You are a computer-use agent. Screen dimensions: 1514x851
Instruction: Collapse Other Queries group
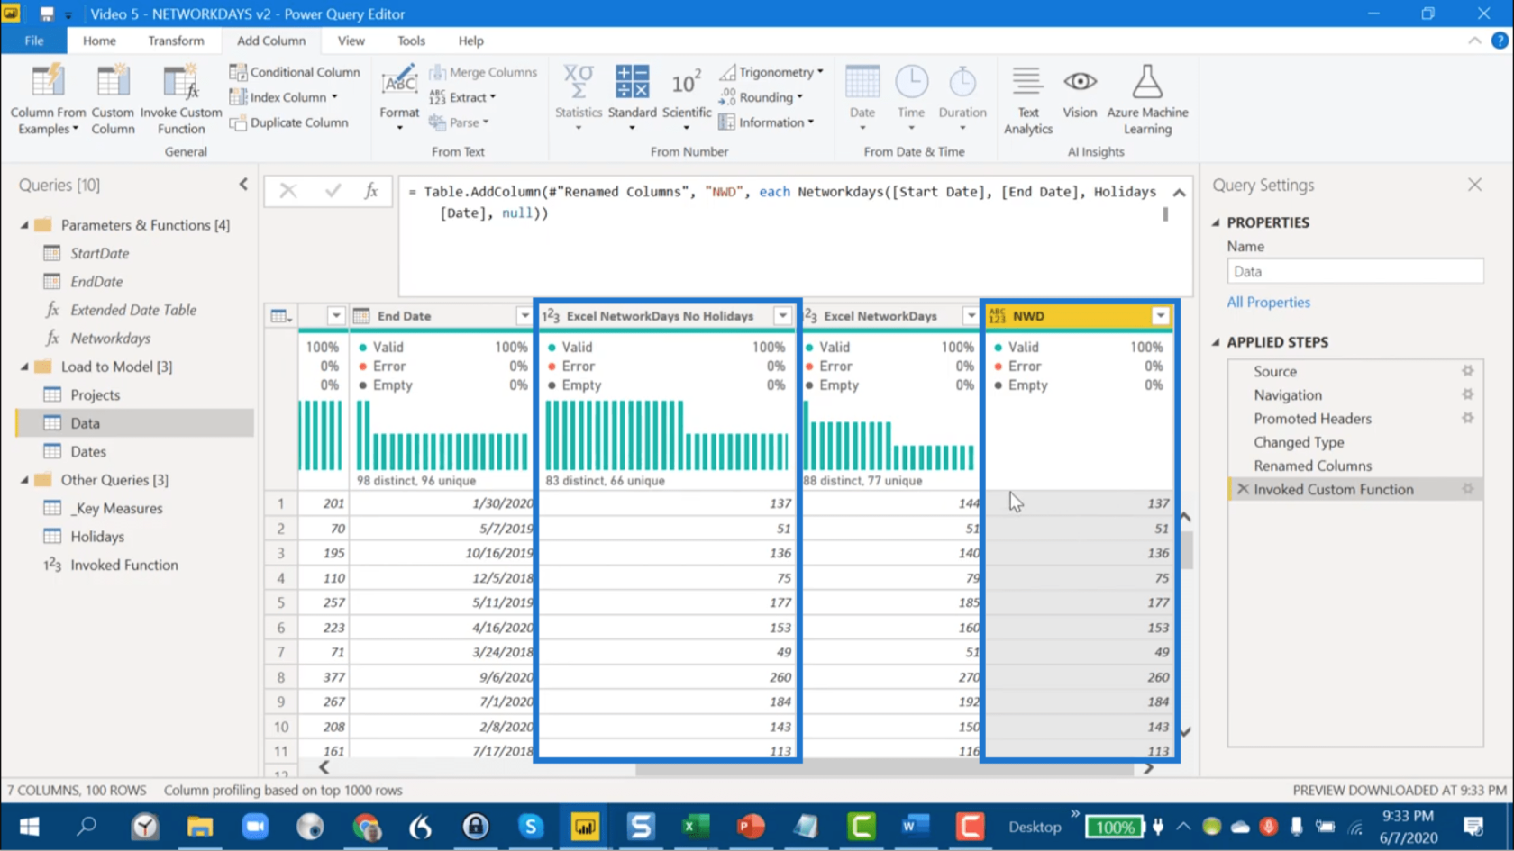click(24, 480)
